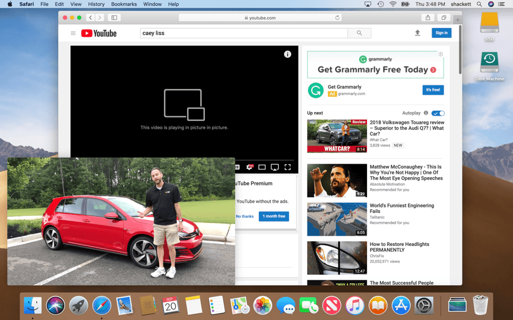Image resolution: width=513 pixels, height=320 pixels.
Task: Open shackett user menu in menu bar
Action: tap(461, 4)
